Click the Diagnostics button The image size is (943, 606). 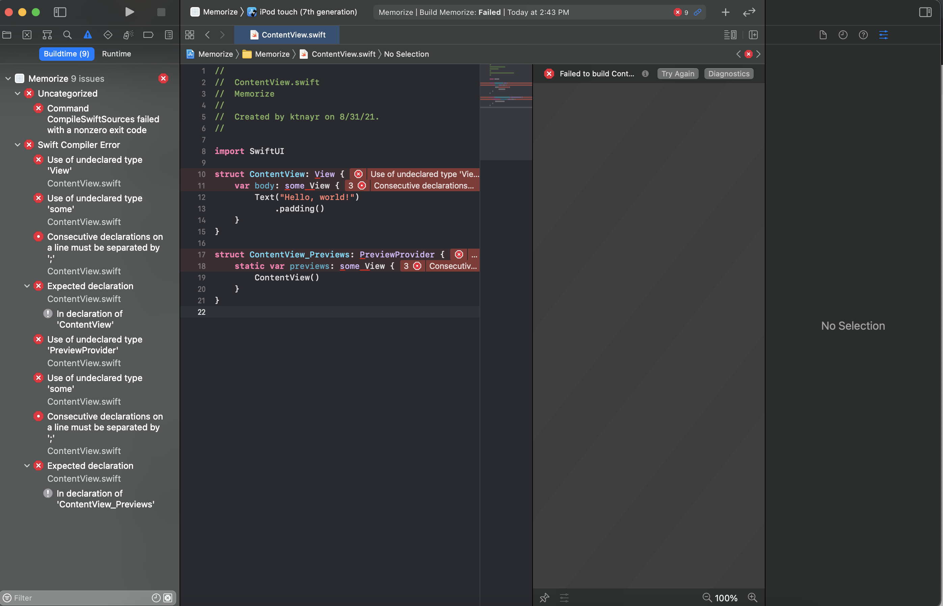[x=729, y=74]
